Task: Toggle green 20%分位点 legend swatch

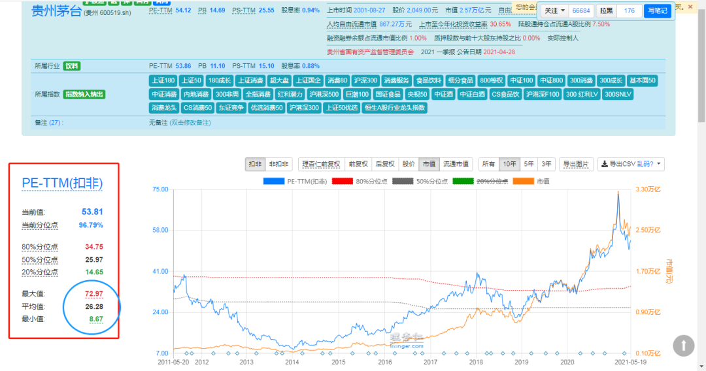Action: 463,181
